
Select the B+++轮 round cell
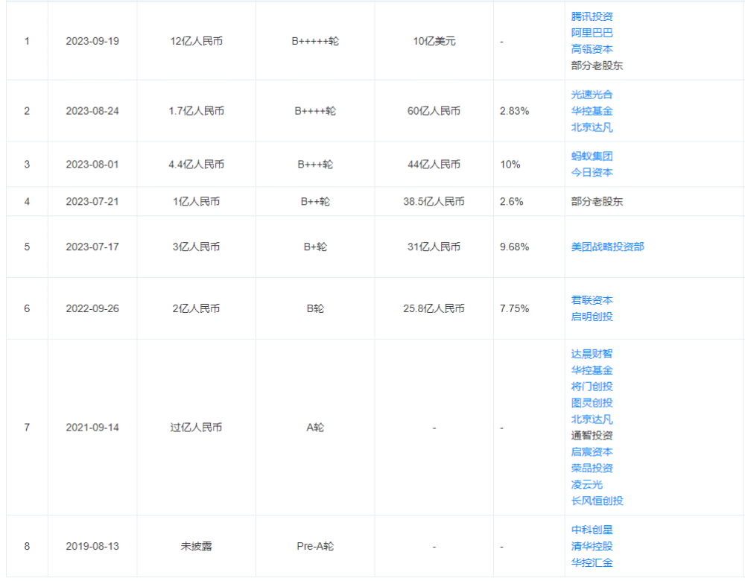click(x=315, y=165)
